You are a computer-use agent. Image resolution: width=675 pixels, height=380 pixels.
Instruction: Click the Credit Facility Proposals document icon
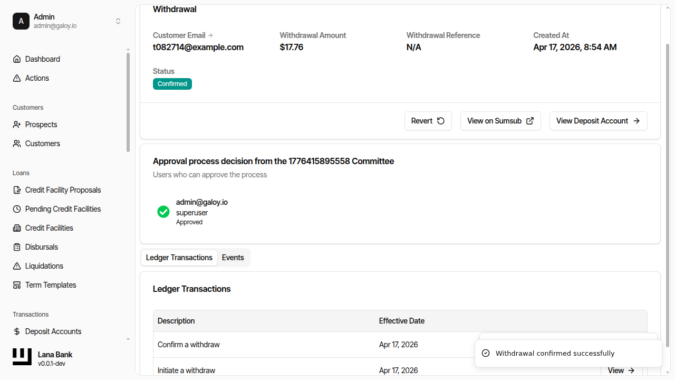(16, 189)
